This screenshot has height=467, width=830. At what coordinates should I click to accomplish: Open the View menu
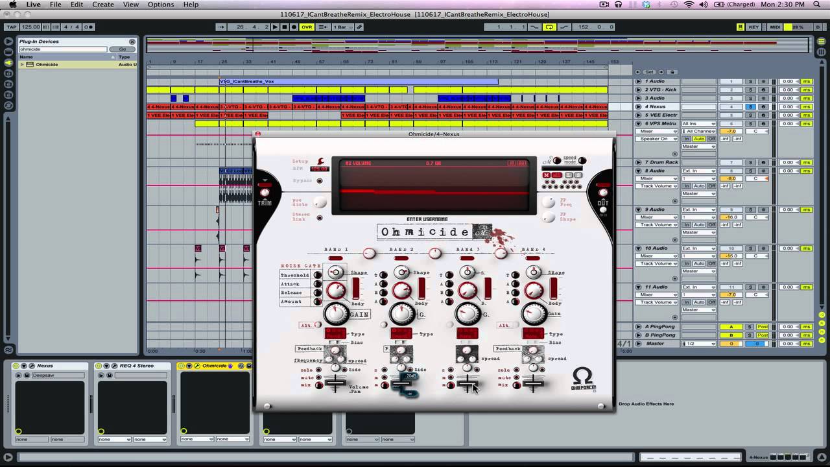click(x=131, y=5)
